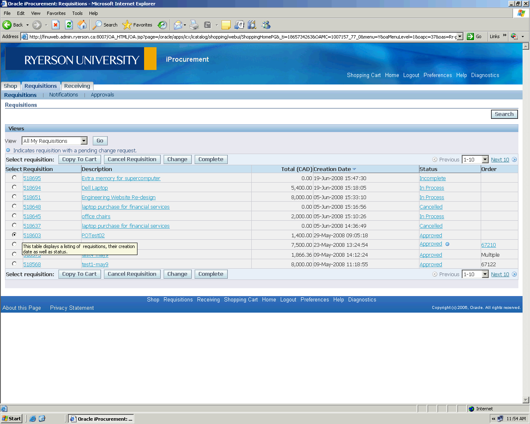Click the Refresh page toolbar icon
This screenshot has width=530, height=424.
[69, 25]
